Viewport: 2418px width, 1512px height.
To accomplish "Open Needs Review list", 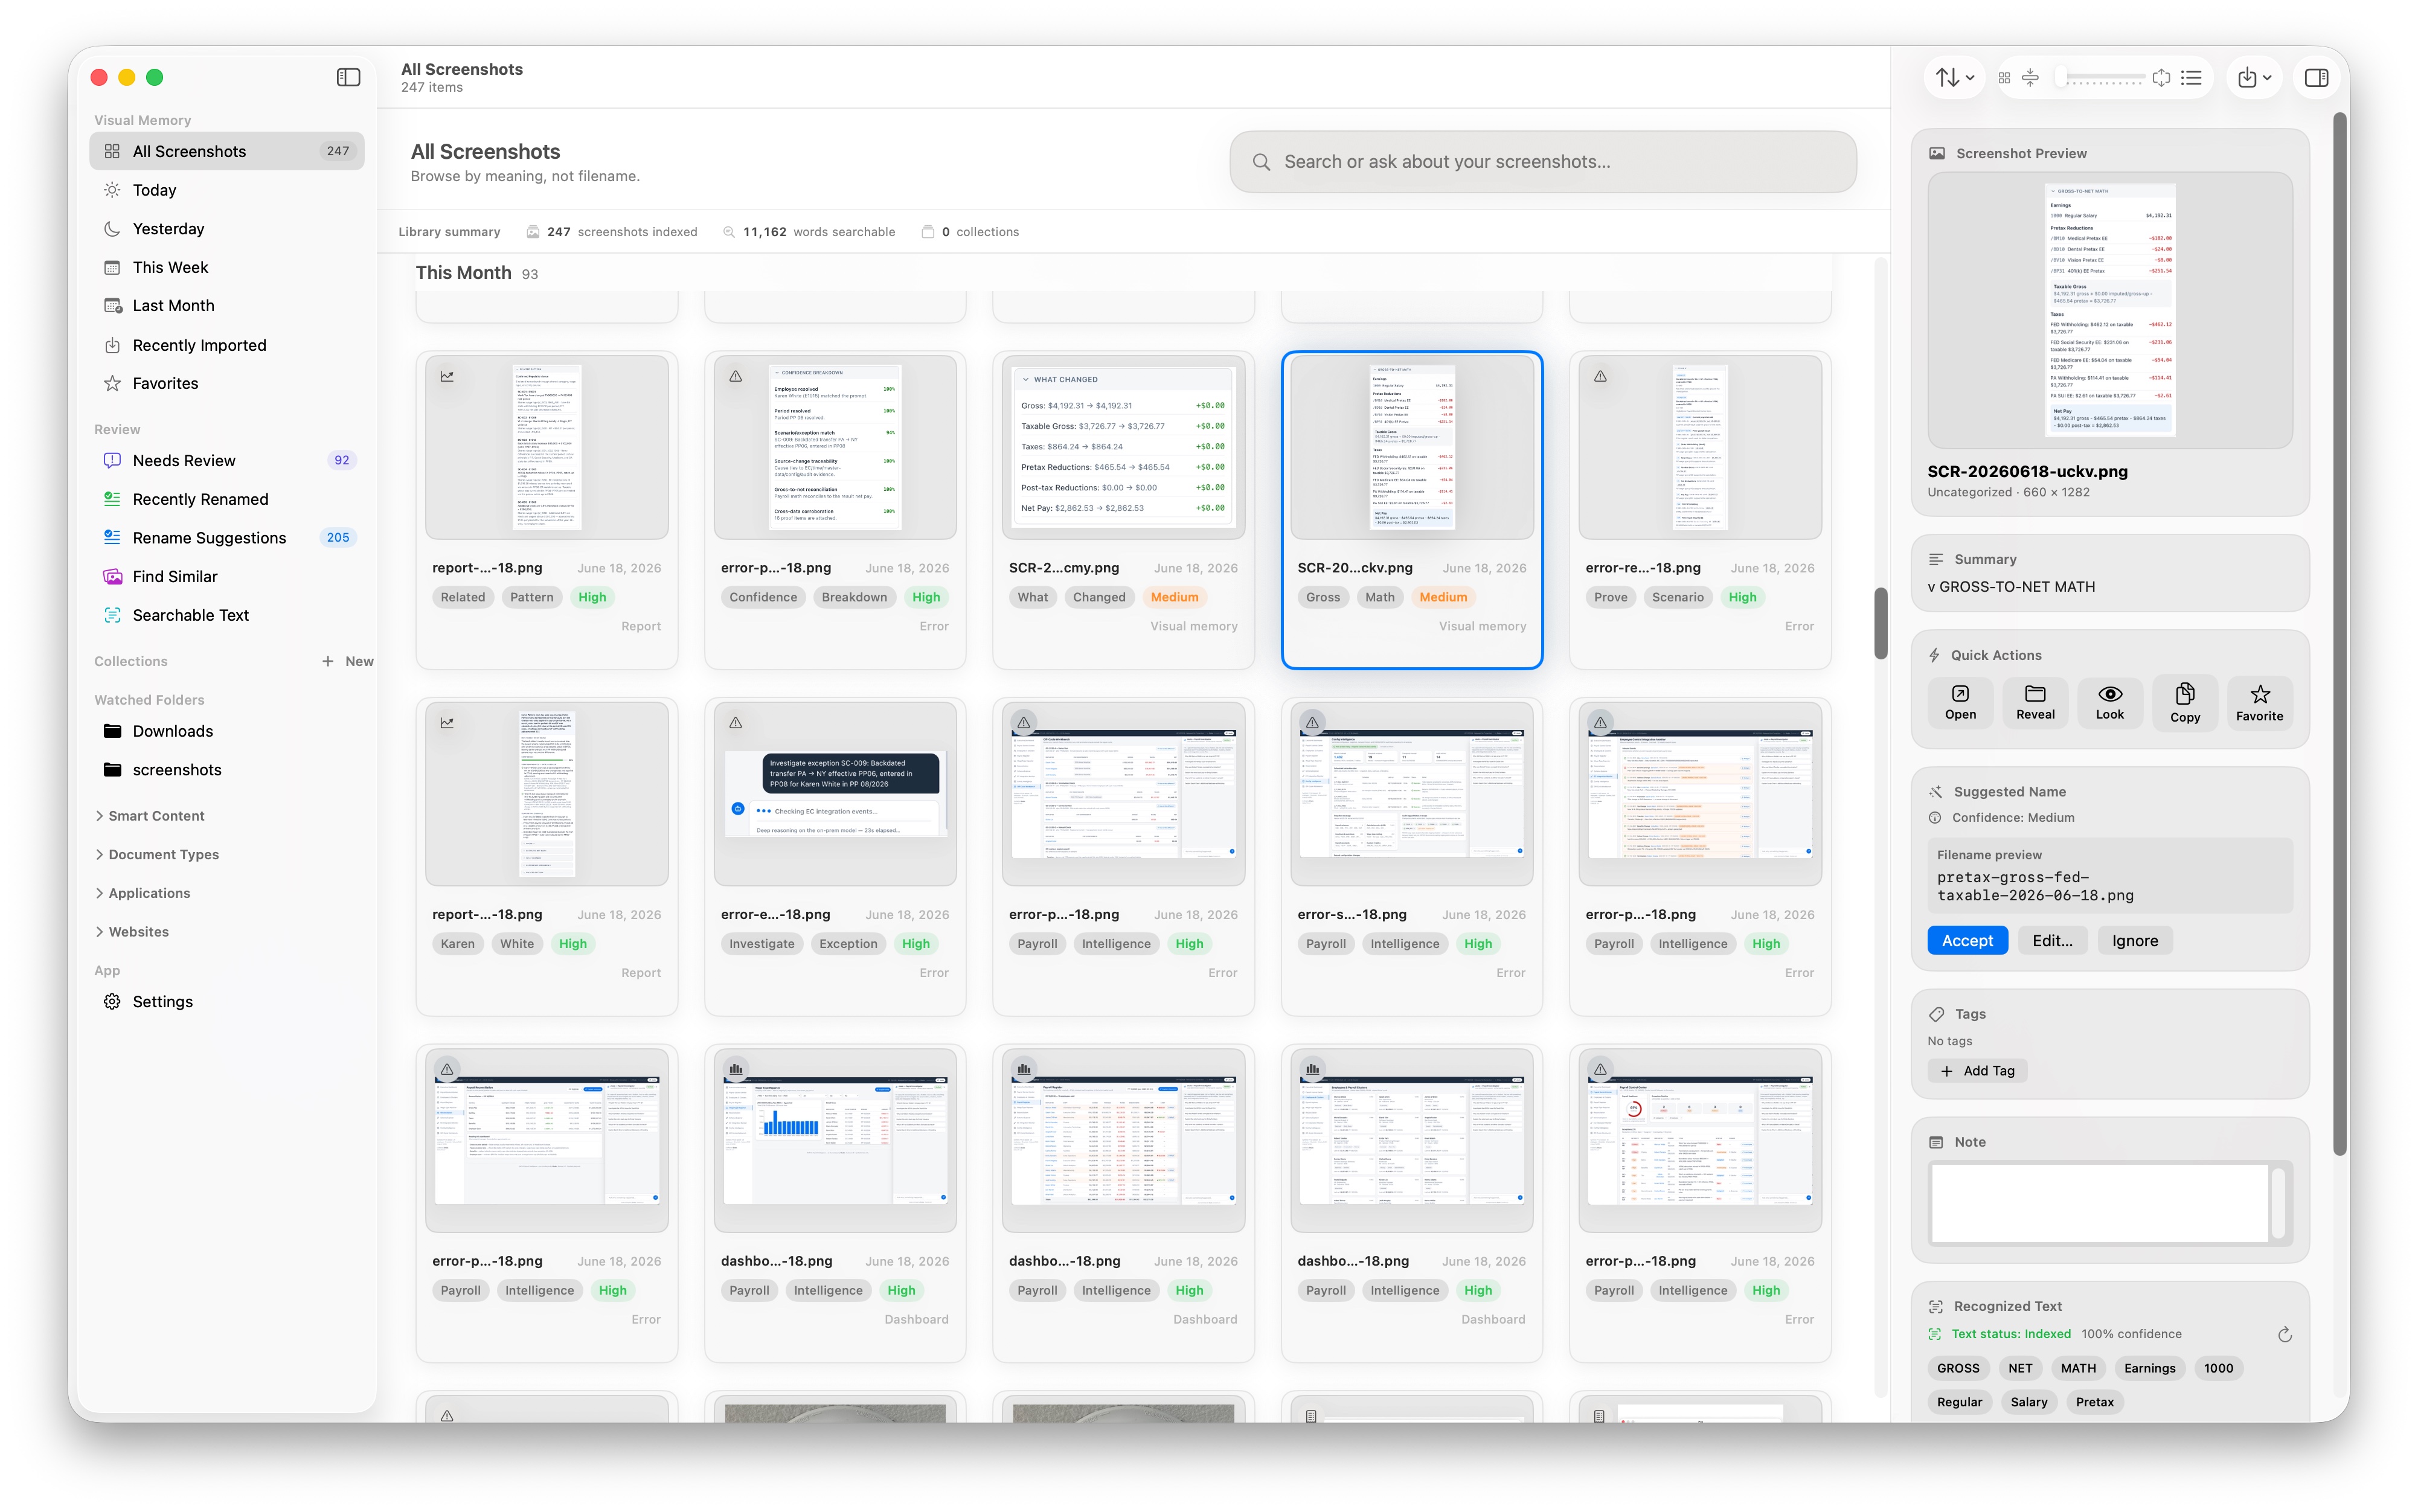I will point(227,460).
